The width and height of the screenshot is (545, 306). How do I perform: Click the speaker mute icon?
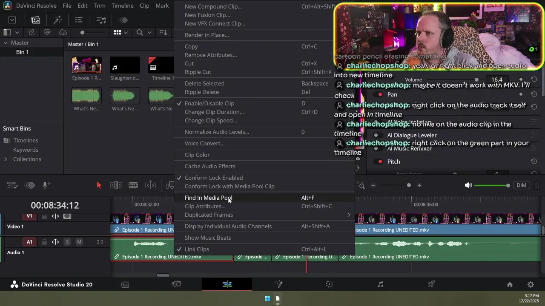468,185
